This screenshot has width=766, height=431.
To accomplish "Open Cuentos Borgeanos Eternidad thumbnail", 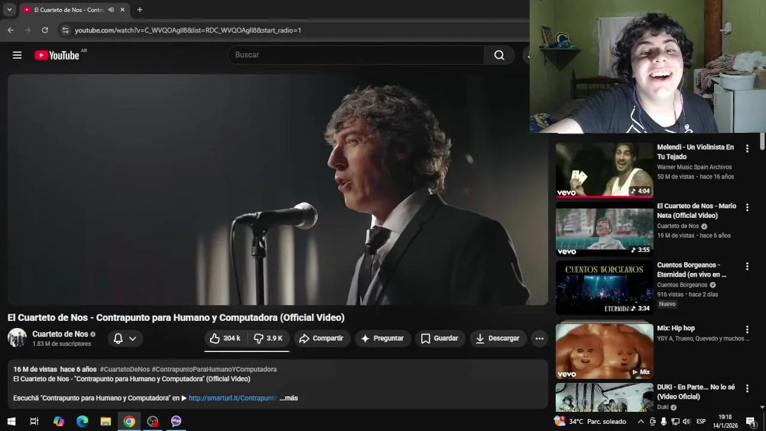I will pos(604,287).
